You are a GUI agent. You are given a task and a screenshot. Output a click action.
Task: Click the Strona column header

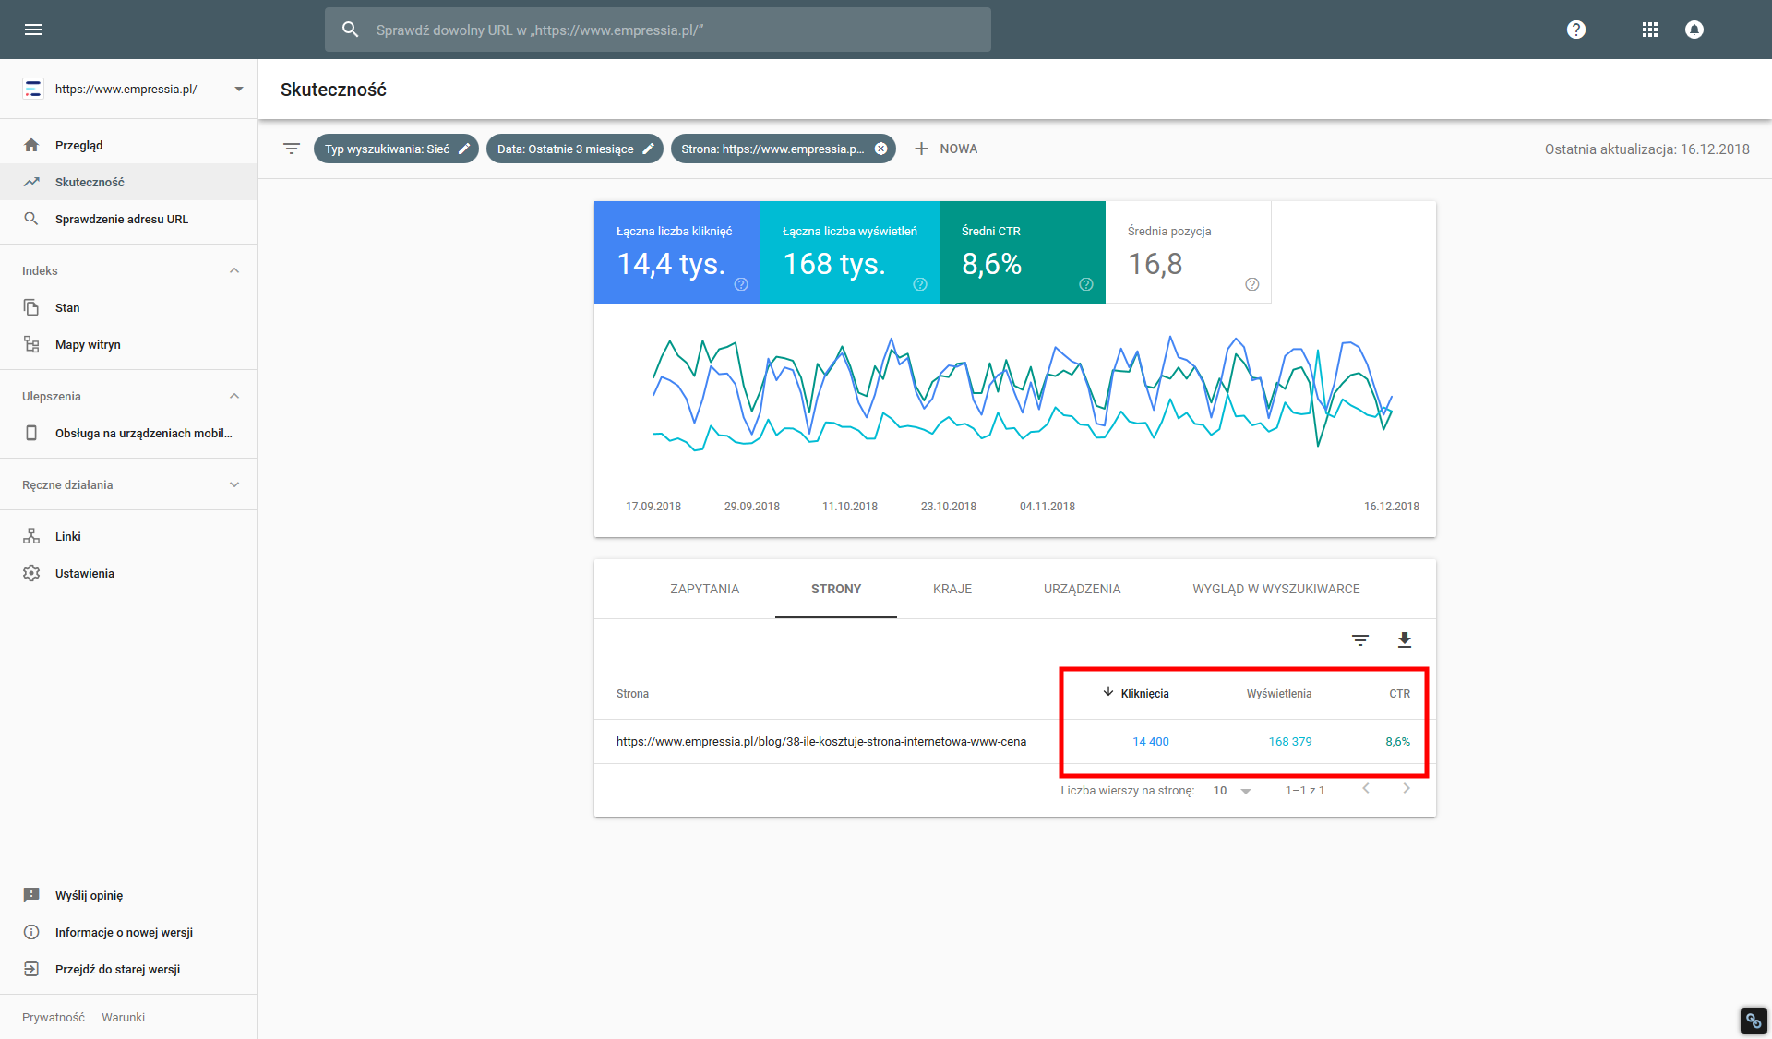632,693
